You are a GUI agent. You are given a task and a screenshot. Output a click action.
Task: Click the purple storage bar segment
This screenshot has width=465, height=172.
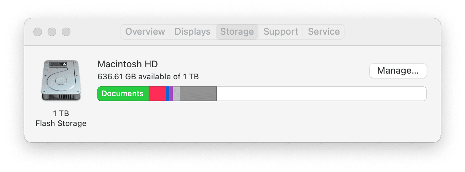[x=171, y=94]
